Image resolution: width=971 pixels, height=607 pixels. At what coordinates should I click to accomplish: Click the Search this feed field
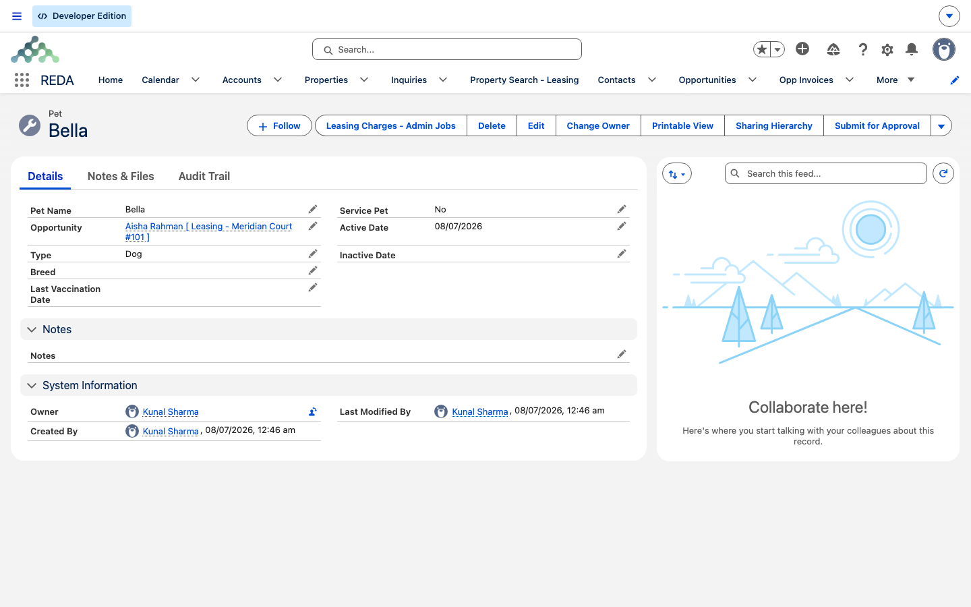tap(826, 173)
